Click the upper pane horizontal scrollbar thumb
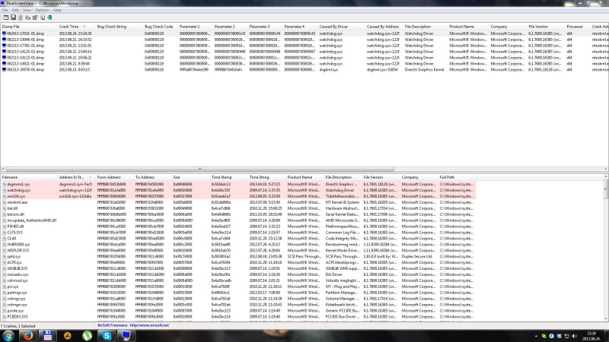 coord(200,169)
